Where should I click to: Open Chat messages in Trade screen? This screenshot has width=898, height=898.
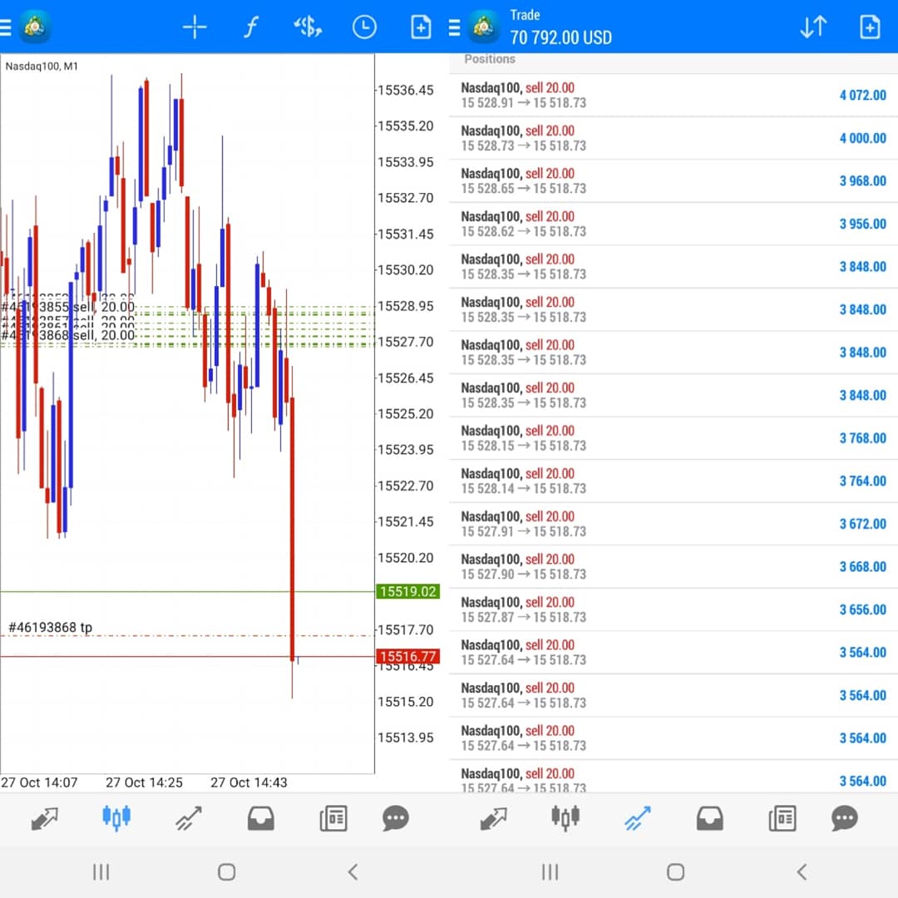coord(845,818)
